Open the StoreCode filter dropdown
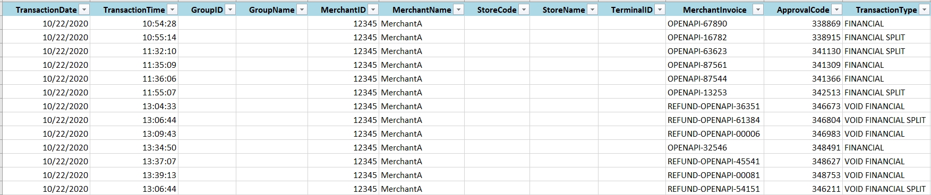The height and width of the screenshot is (195, 931). (524, 10)
